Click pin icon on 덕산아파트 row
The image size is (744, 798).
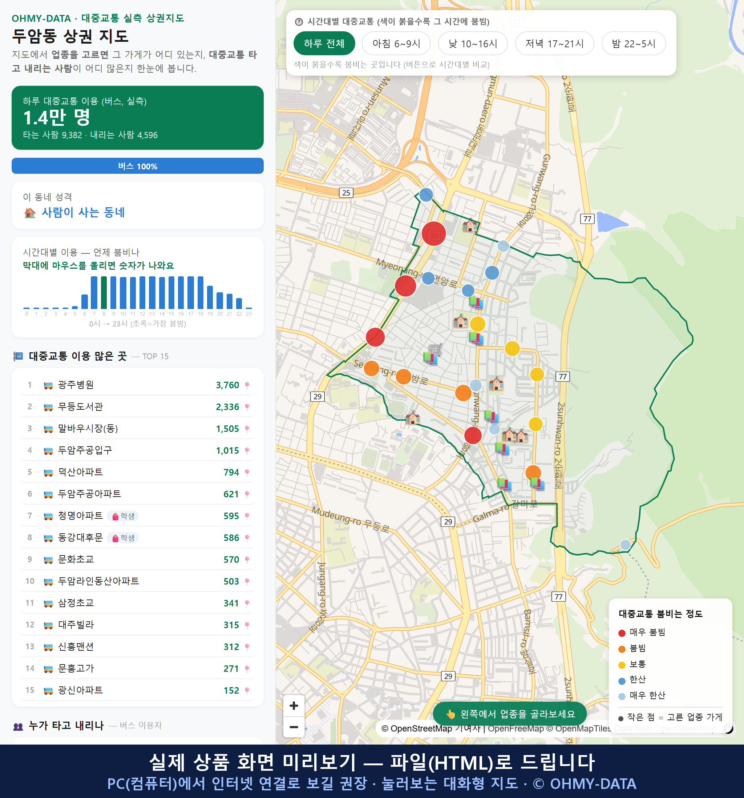[x=247, y=473]
